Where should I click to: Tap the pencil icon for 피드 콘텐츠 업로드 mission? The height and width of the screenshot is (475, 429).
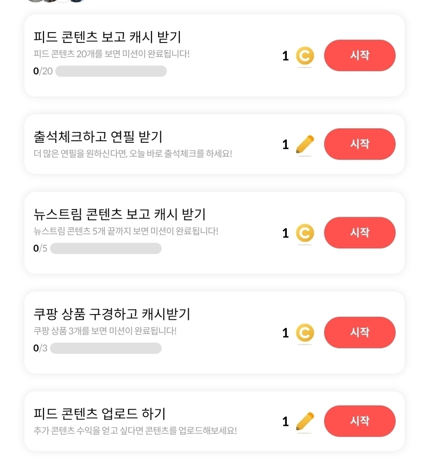(x=305, y=422)
